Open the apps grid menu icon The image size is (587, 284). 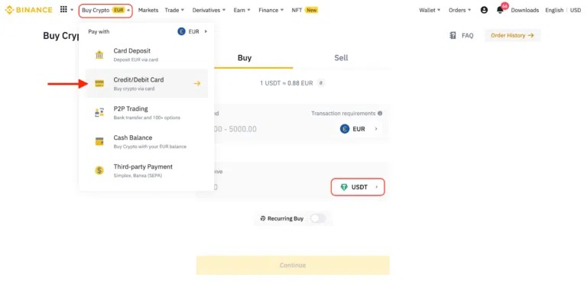[x=63, y=10]
